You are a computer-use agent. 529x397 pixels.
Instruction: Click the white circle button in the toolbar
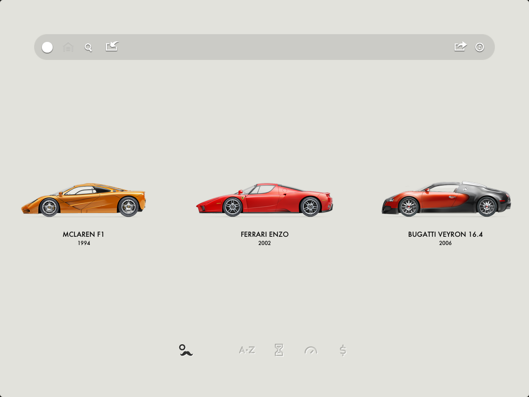(x=47, y=47)
